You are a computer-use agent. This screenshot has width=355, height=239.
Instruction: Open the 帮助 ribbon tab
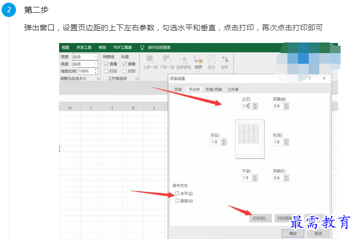[x=102, y=47]
